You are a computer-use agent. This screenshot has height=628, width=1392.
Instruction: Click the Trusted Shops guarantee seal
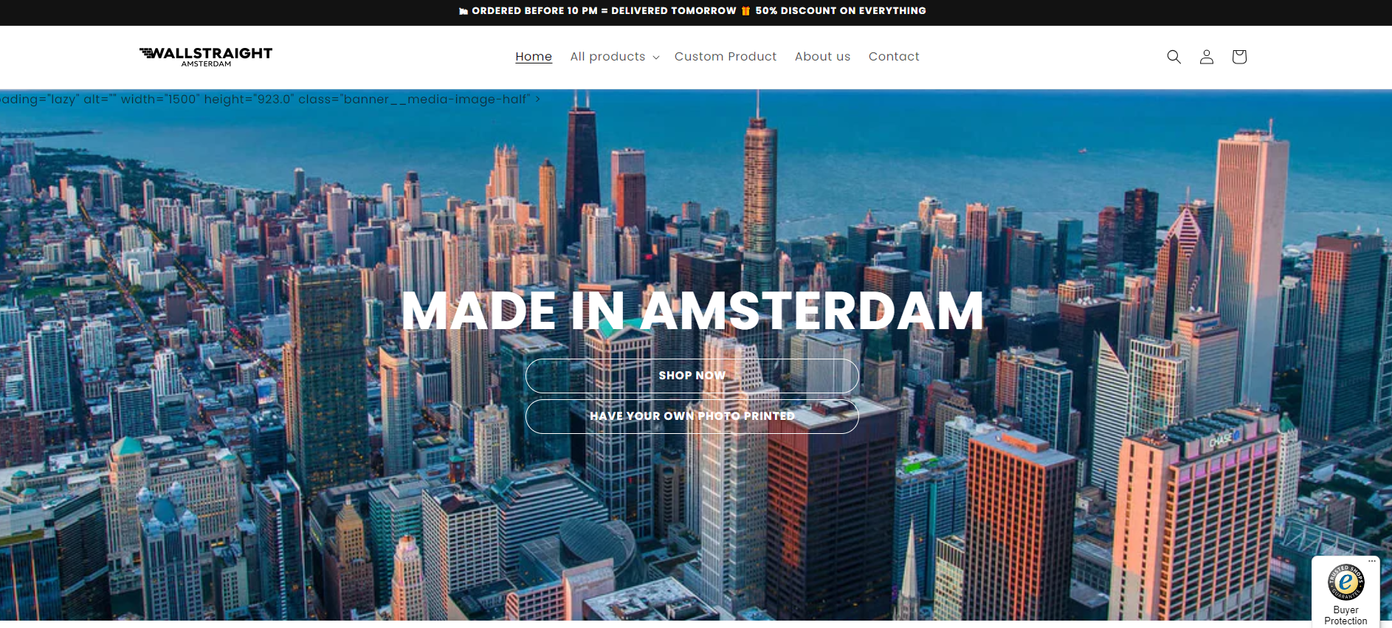[1346, 582]
